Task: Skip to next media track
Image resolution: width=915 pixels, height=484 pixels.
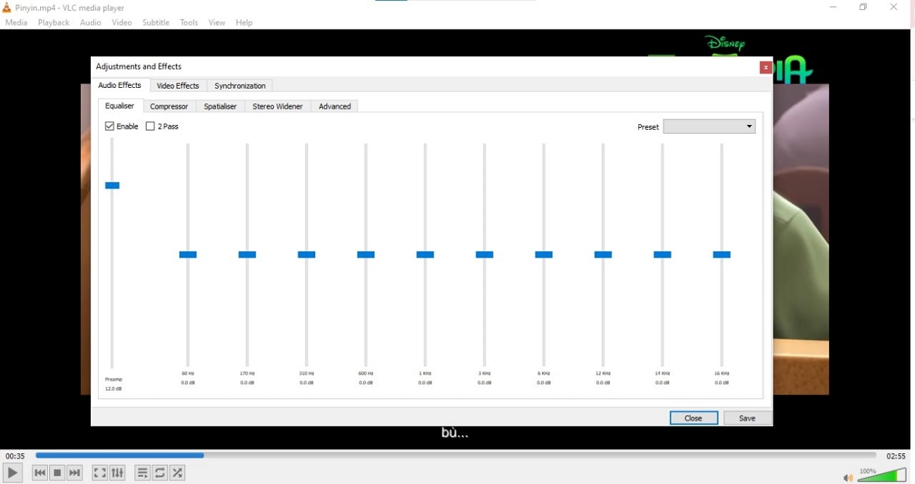Action: (x=75, y=473)
